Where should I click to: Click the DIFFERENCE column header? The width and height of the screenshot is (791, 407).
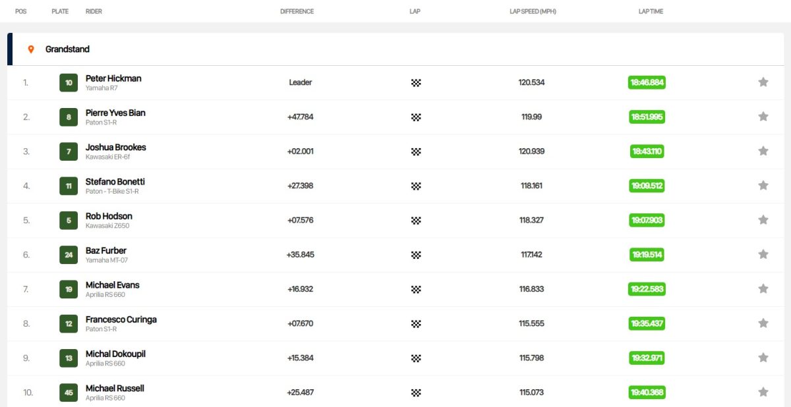point(297,12)
